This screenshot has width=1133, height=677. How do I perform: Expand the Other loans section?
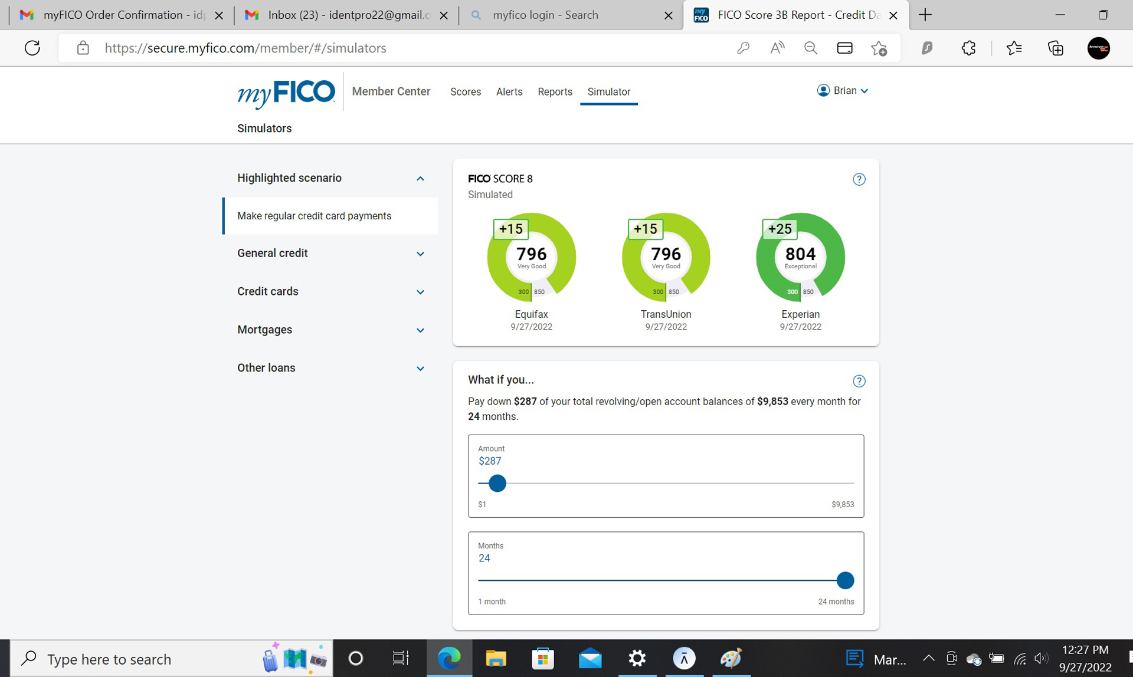(x=420, y=369)
